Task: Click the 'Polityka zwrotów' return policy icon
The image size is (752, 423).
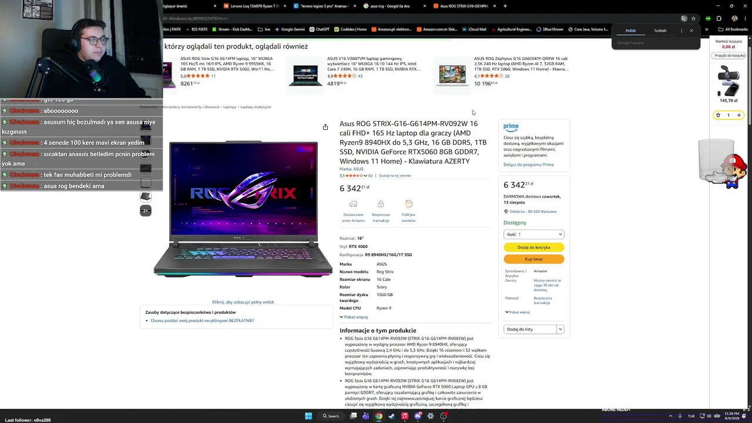Action: 408,204
